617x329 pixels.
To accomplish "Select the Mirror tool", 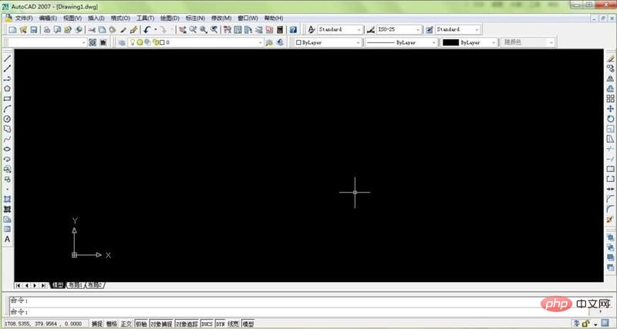I will click(x=610, y=79).
